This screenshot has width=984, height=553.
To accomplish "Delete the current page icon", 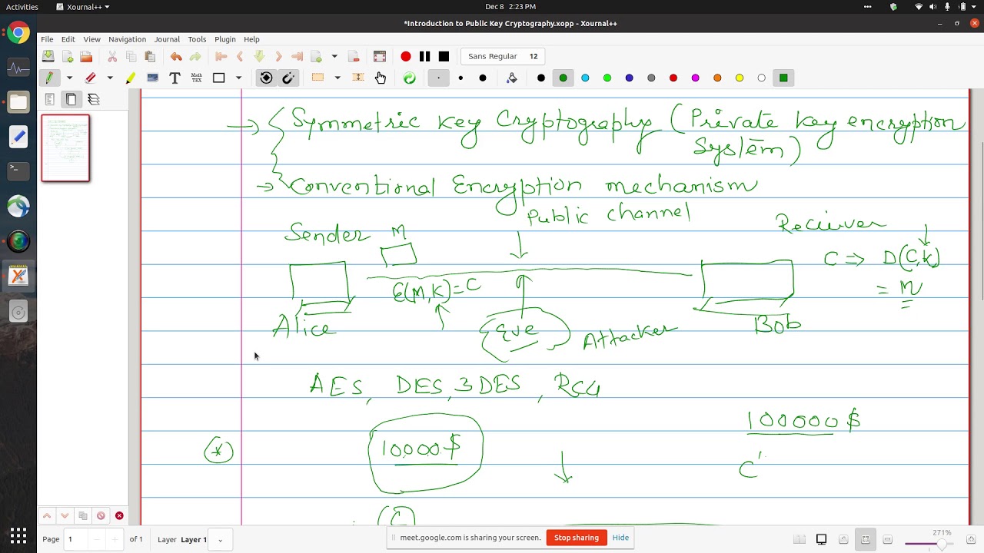I will (354, 56).
